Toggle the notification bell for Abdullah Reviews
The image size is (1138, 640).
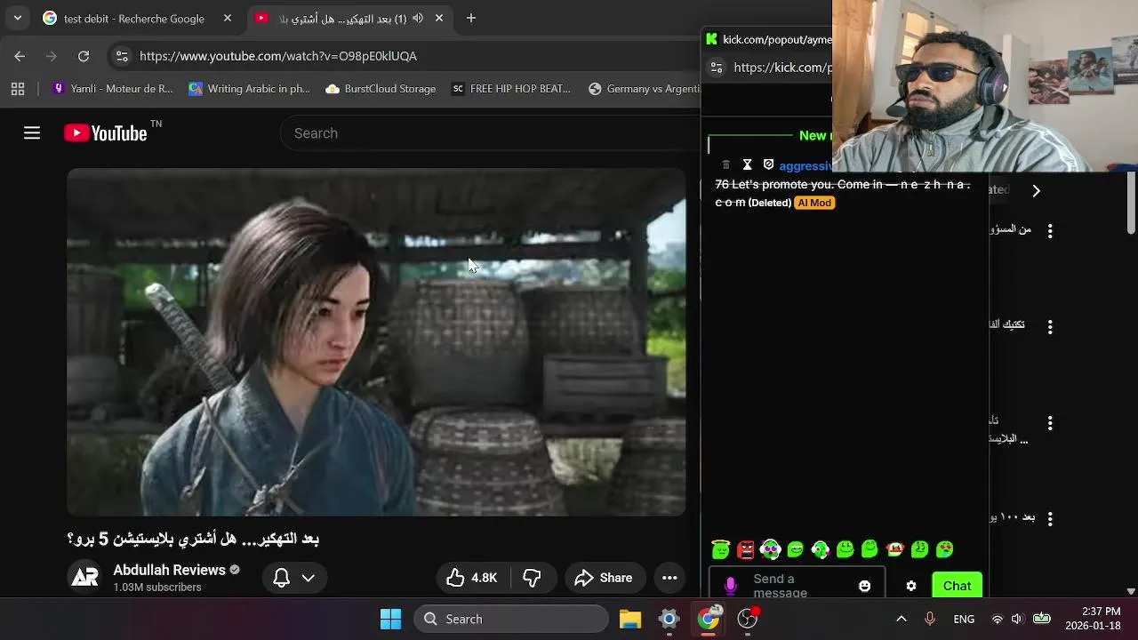[282, 578]
